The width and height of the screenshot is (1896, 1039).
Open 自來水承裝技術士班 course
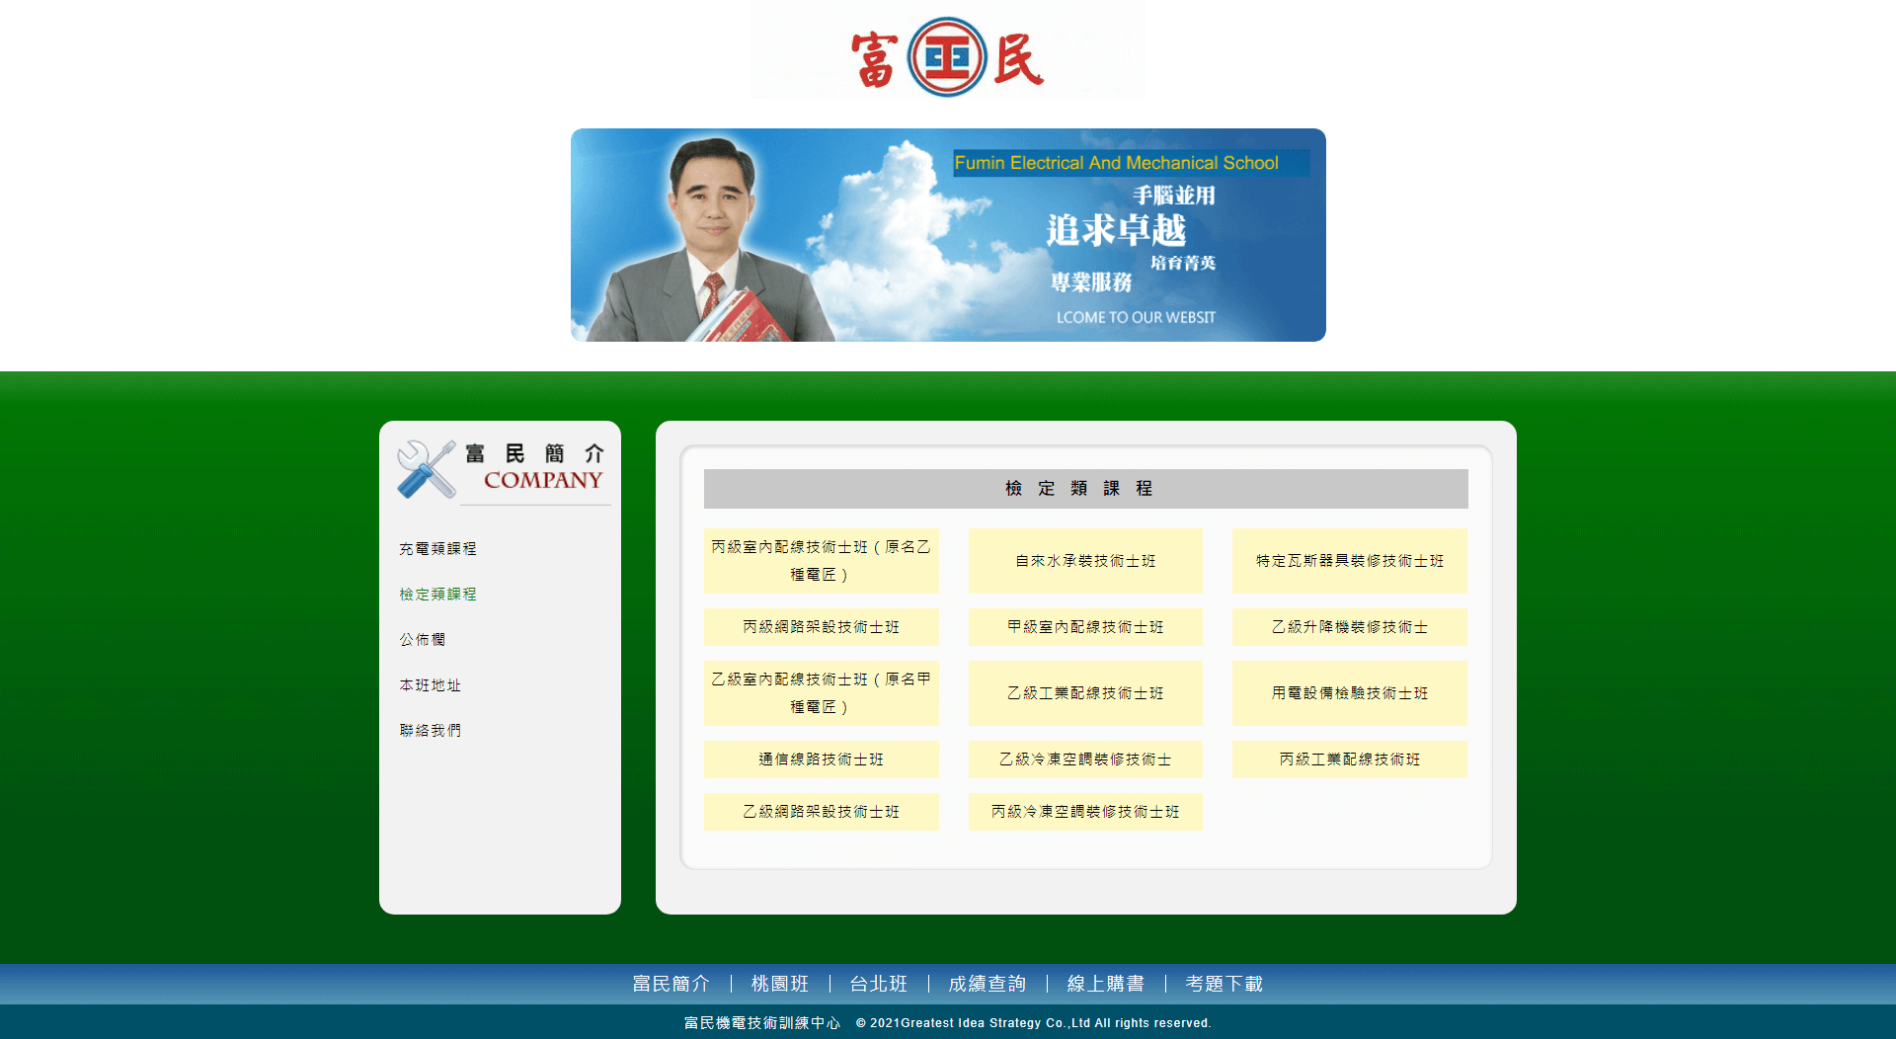(1085, 561)
